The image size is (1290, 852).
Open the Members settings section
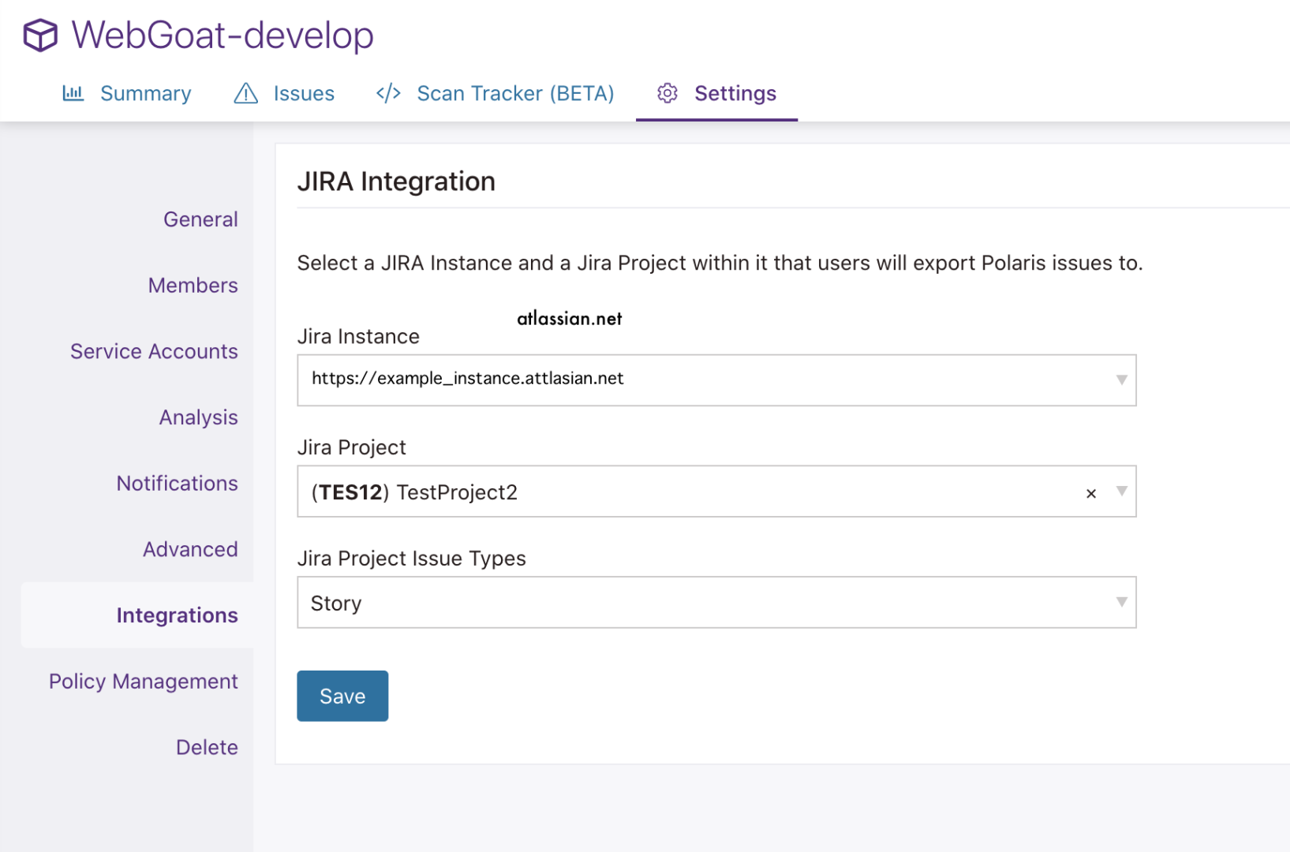click(x=193, y=285)
